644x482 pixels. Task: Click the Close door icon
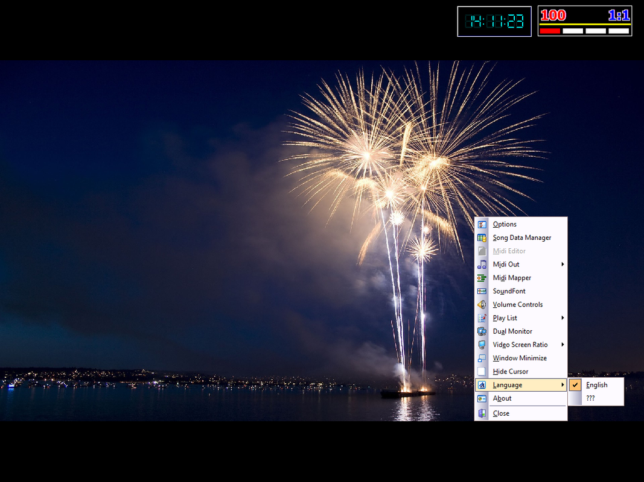(x=482, y=413)
